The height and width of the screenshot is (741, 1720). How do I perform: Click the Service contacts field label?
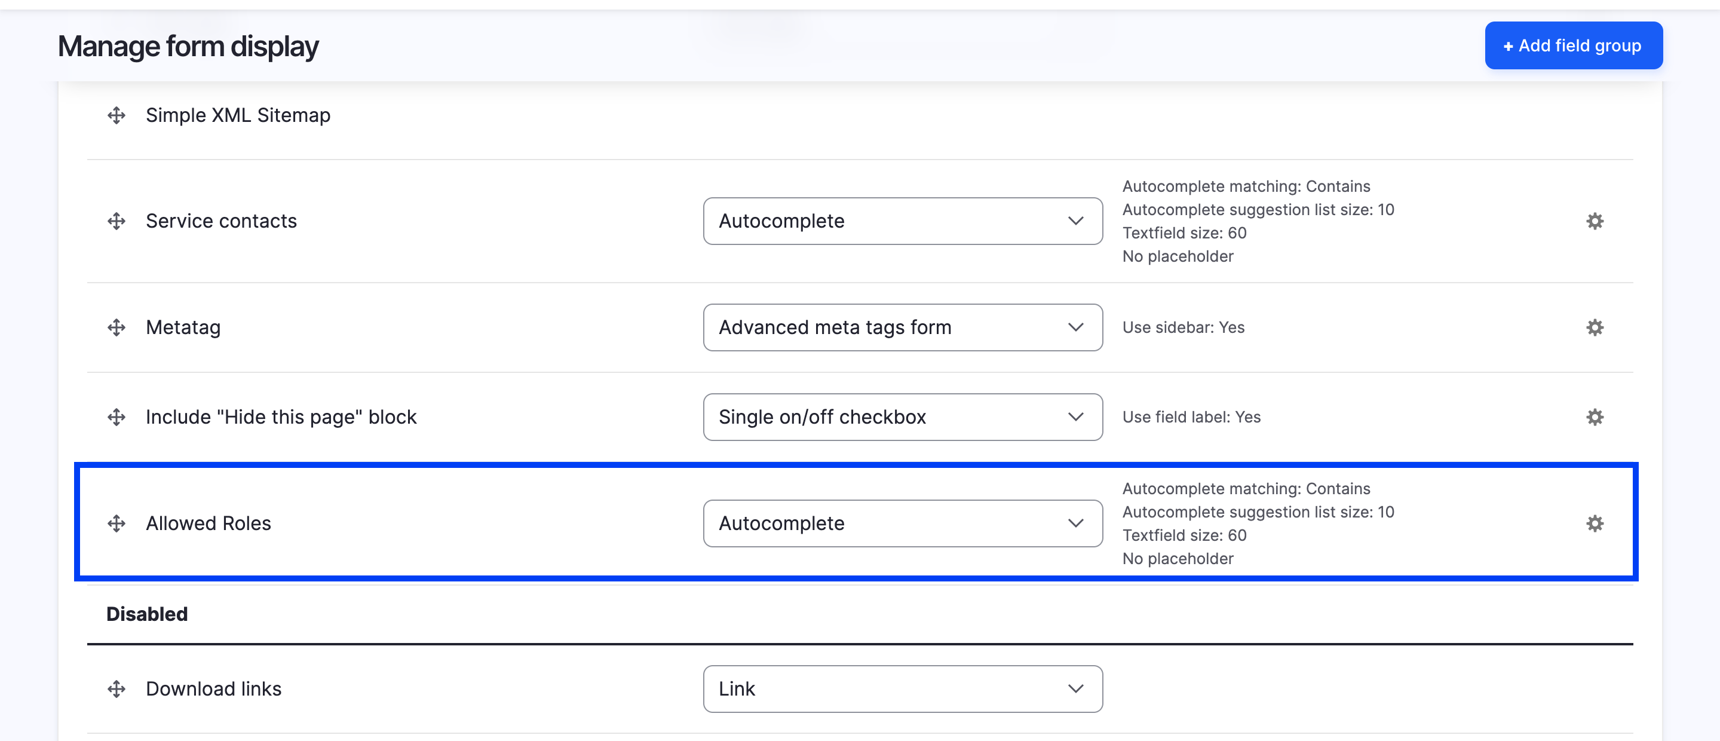pyautogui.click(x=221, y=221)
